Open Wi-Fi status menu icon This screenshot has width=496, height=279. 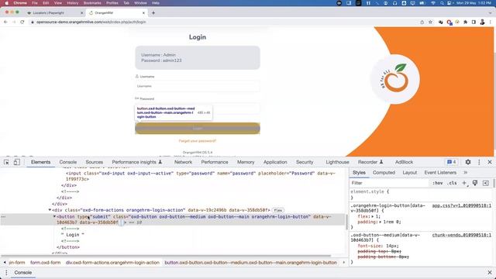(433, 3)
